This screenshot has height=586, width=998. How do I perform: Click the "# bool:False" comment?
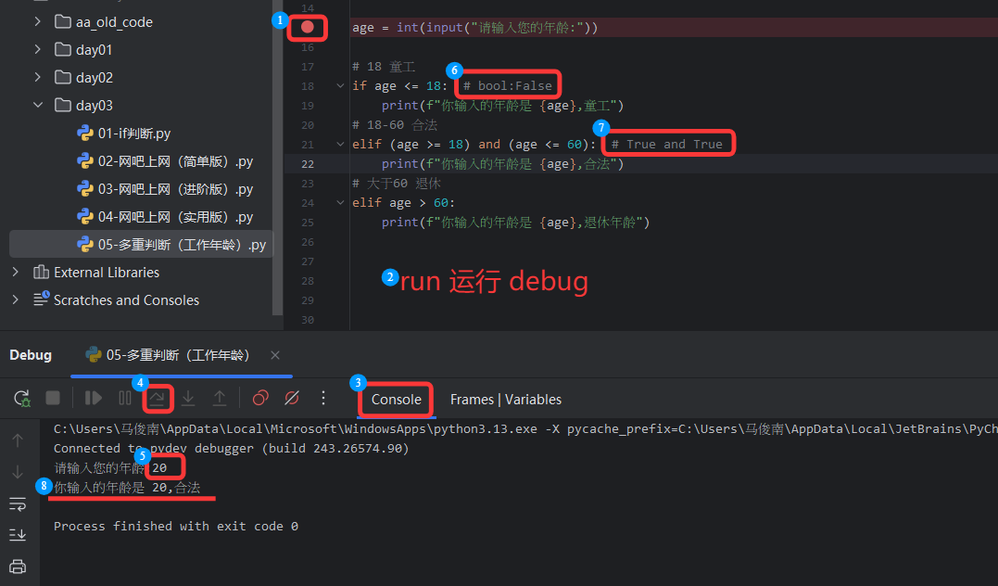508,86
